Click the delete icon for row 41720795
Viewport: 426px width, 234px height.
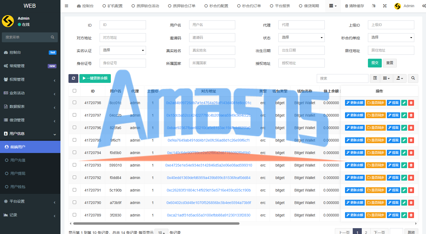[411, 140]
